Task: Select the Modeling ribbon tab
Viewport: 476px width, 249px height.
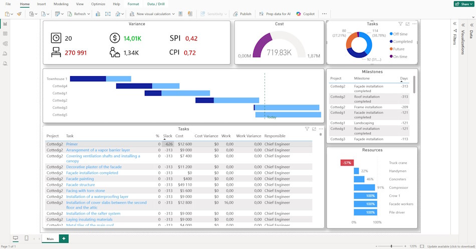Action: pos(61,4)
